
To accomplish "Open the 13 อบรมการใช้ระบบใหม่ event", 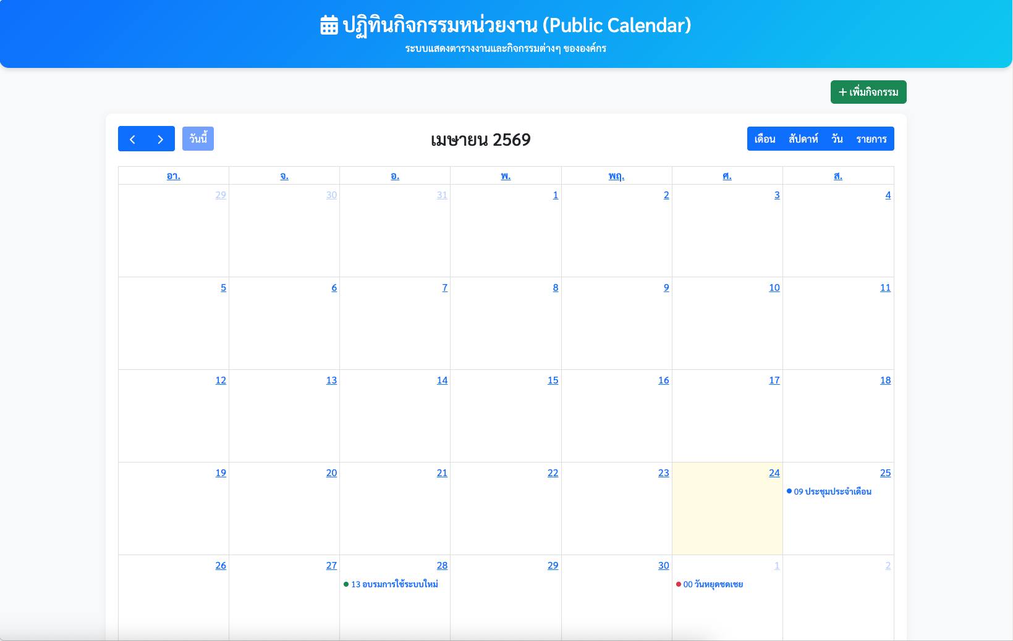I will click(395, 584).
